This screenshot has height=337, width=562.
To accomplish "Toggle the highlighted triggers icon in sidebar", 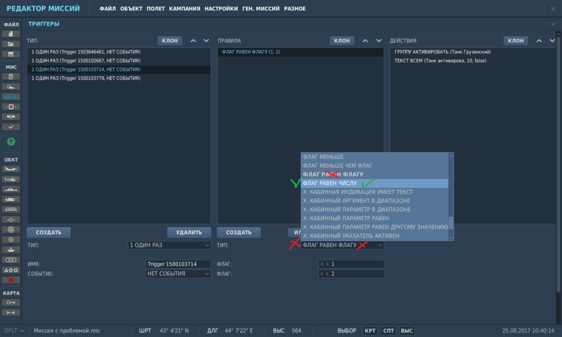I will [x=11, y=97].
